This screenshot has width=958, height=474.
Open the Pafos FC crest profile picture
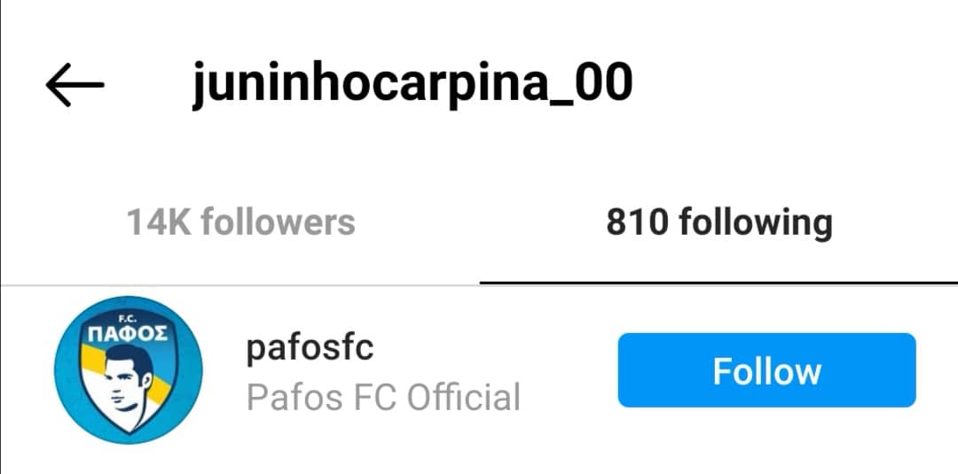point(129,369)
